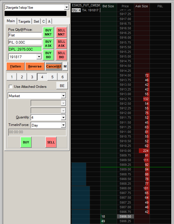Click the M button beside CancelAll
The width and height of the screenshot is (174, 224).
(65, 66)
